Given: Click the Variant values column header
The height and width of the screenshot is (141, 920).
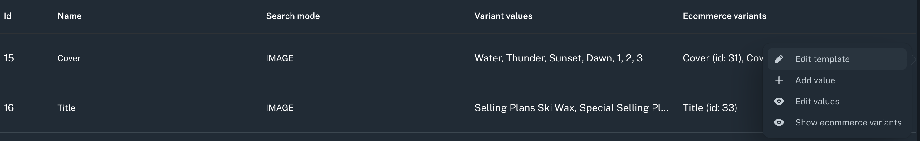Looking at the screenshot, I should pyautogui.click(x=503, y=16).
